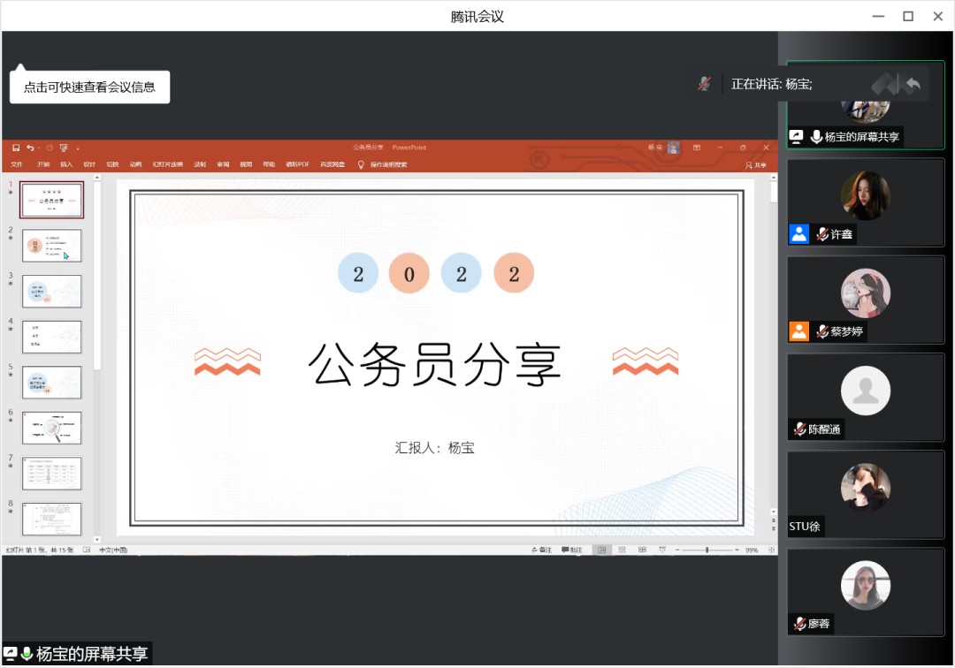Image resolution: width=955 pixels, height=668 pixels.
Task: Click the 备注 notes button in status bar
Action: pyautogui.click(x=541, y=550)
